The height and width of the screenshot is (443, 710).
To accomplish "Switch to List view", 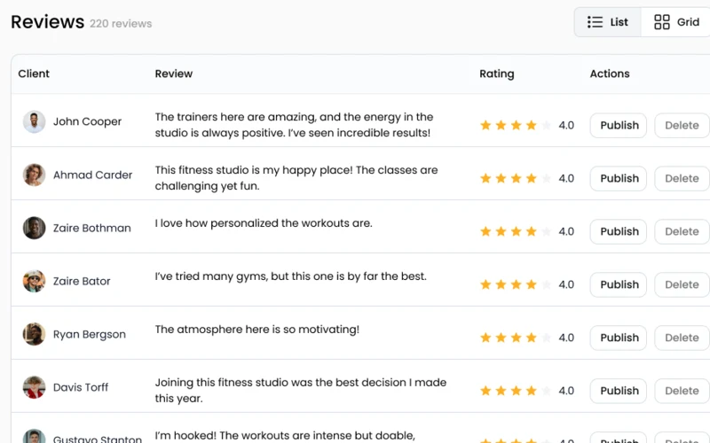I will pyautogui.click(x=608, y=21).
